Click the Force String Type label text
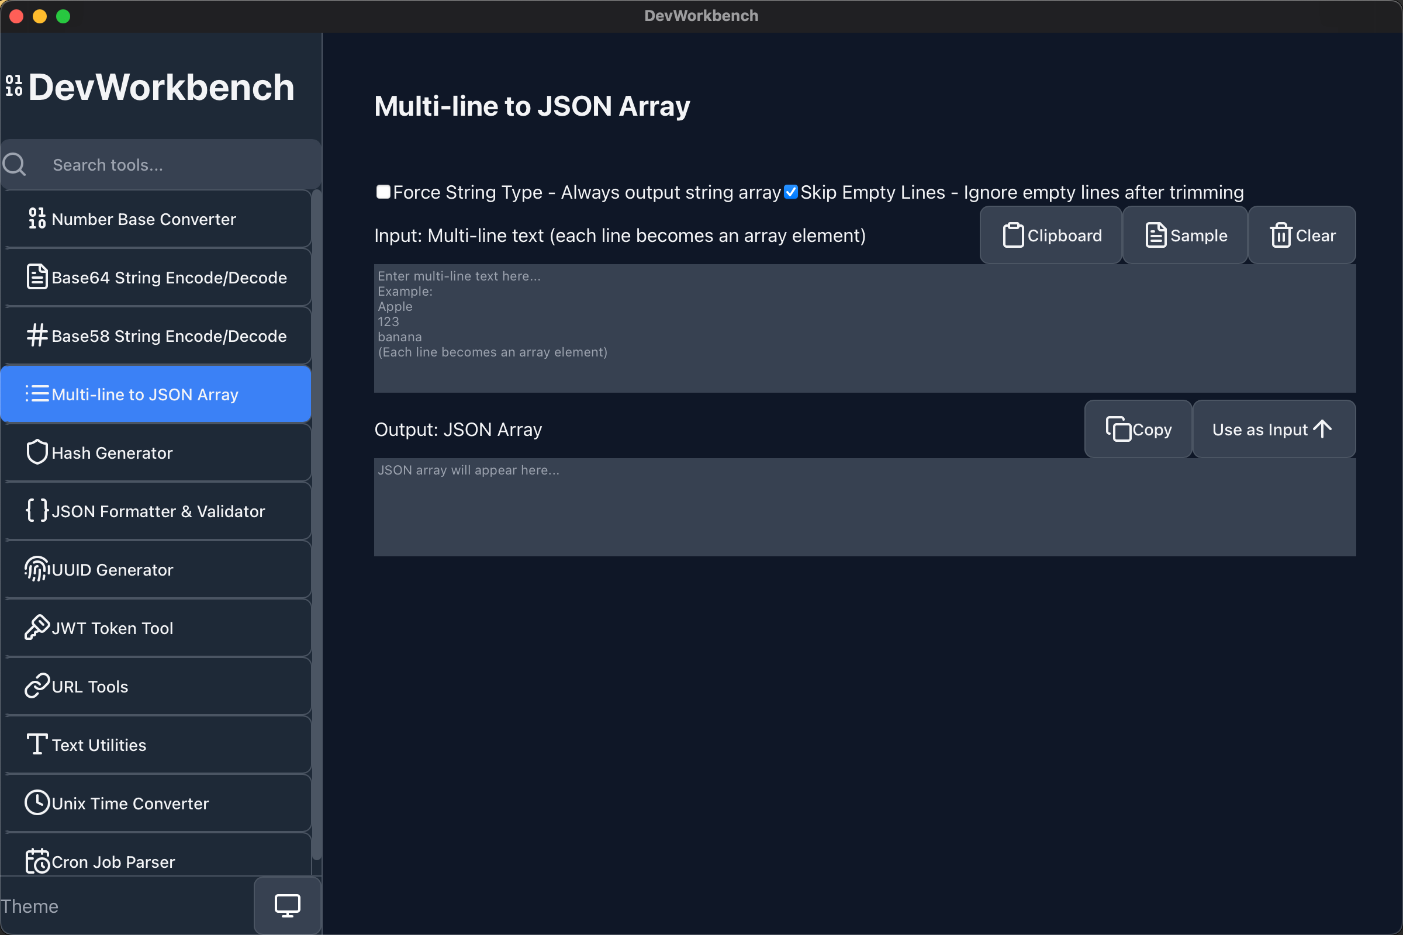Screen dimensions: 1403x935 coord(587,192)
